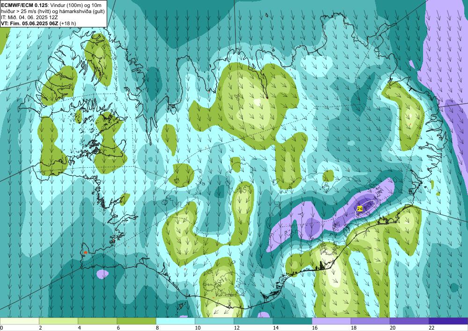Click the pale yellow 0–2 m/s legend swatch
Viewport: 468px width, 331px height.
coord(19,321)
